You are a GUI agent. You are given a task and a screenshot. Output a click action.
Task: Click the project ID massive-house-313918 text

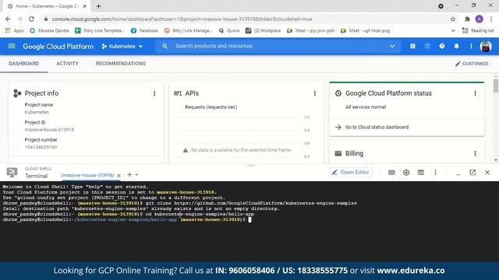point(49,130)
